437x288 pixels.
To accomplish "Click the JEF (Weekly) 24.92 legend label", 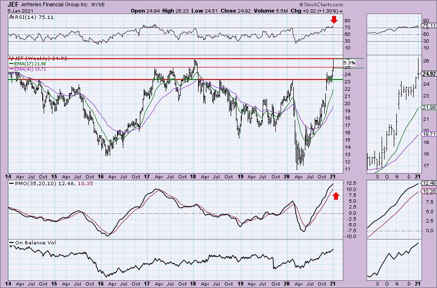I will [x=41, y=59].
